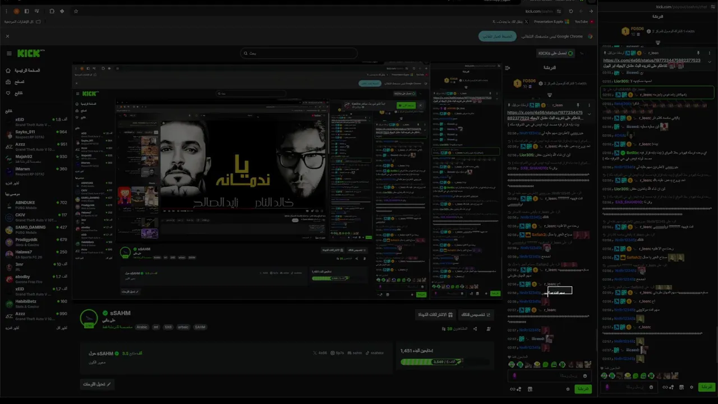The image size is (718, 404).
Task: Open the X bookmark in bookmarks bar
Action: [511, 22]
